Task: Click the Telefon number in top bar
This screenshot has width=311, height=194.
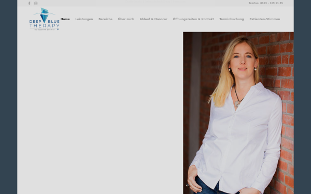Action: [x=266, y=3]
